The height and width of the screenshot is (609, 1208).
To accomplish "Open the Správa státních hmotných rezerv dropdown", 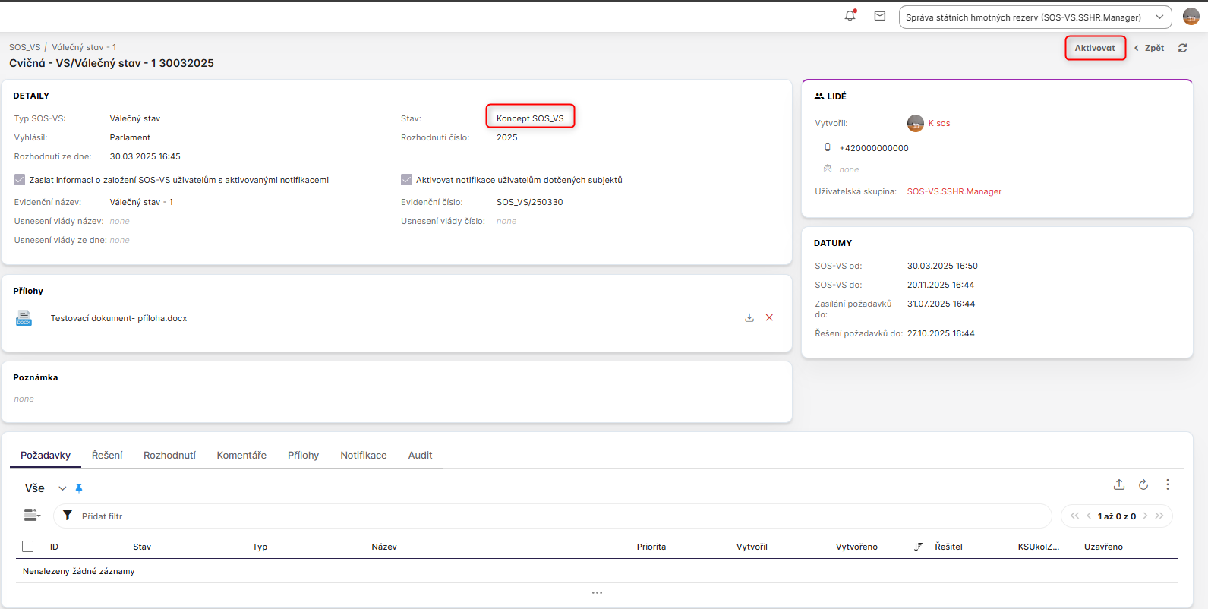I will [x=1034, y=17].
